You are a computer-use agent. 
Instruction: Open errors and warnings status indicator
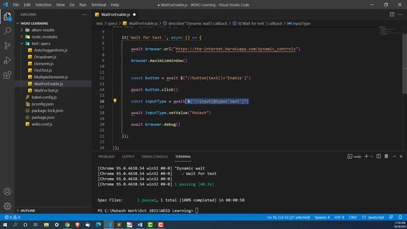tap(12, 217)
